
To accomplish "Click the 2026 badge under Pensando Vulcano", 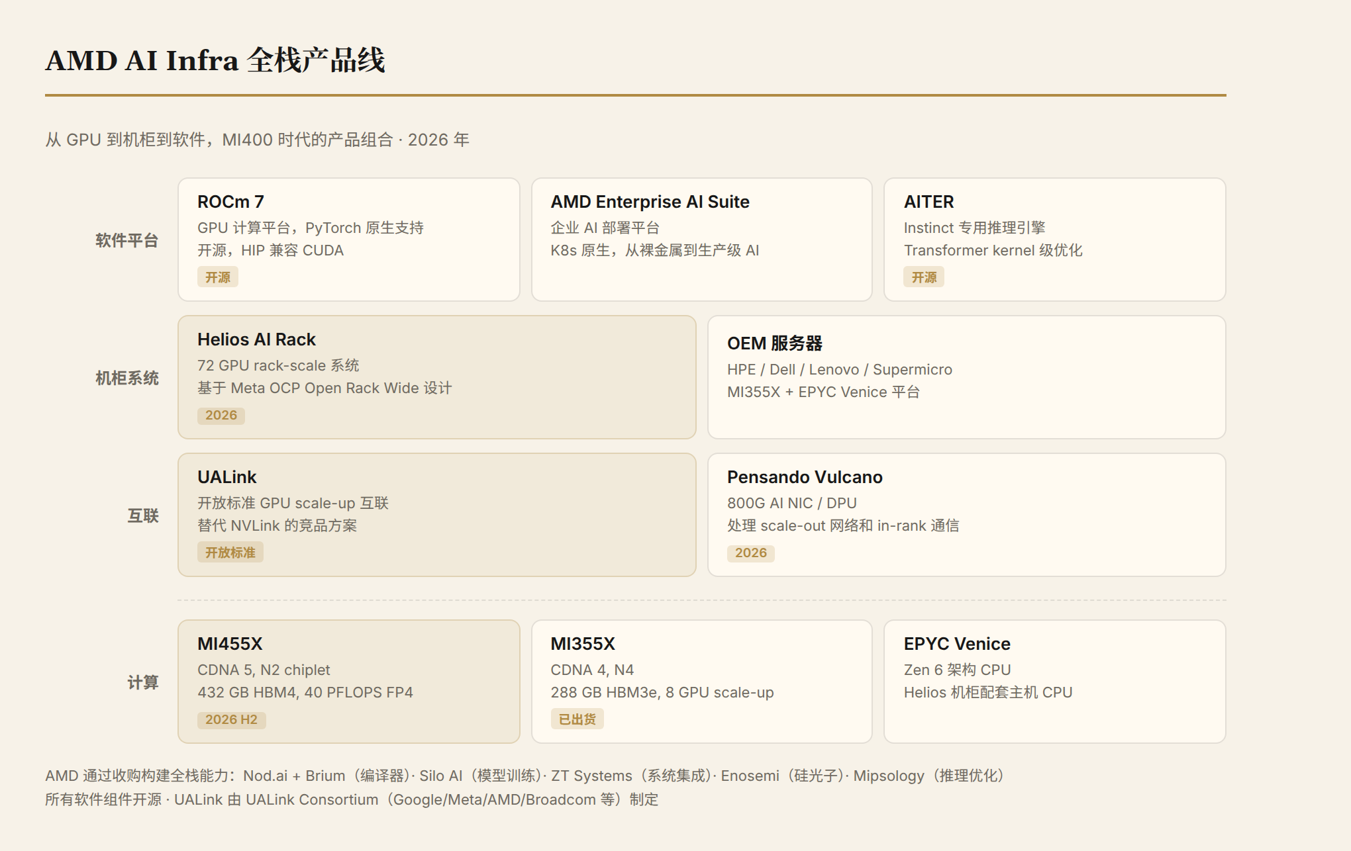I will 751,553.
